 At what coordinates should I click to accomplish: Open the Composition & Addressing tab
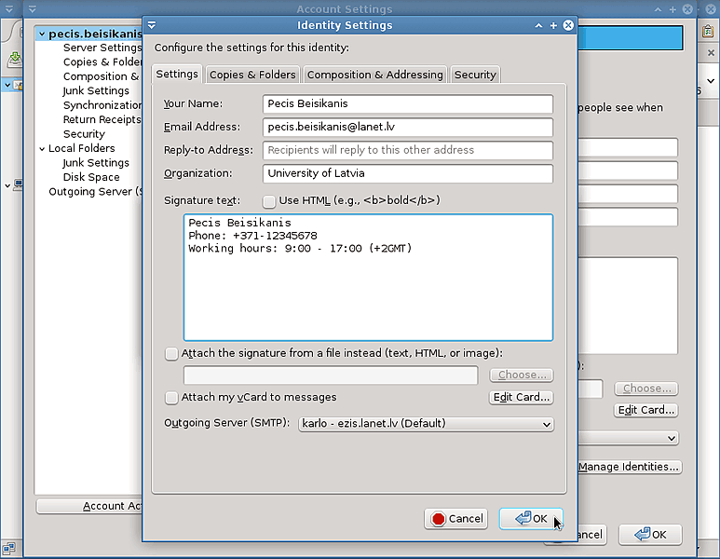(374, 75)
